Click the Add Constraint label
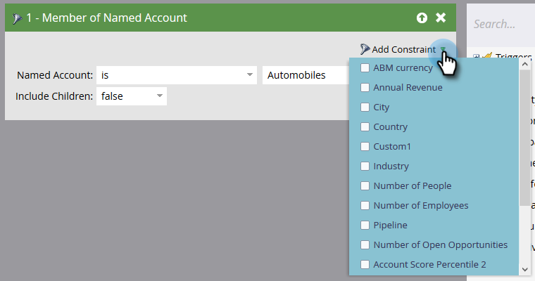The image size is (535, 281). (404, 49)
